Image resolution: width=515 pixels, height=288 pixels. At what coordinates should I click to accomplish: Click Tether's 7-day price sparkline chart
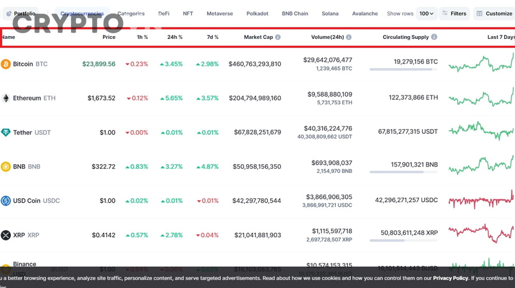[481, 131]
